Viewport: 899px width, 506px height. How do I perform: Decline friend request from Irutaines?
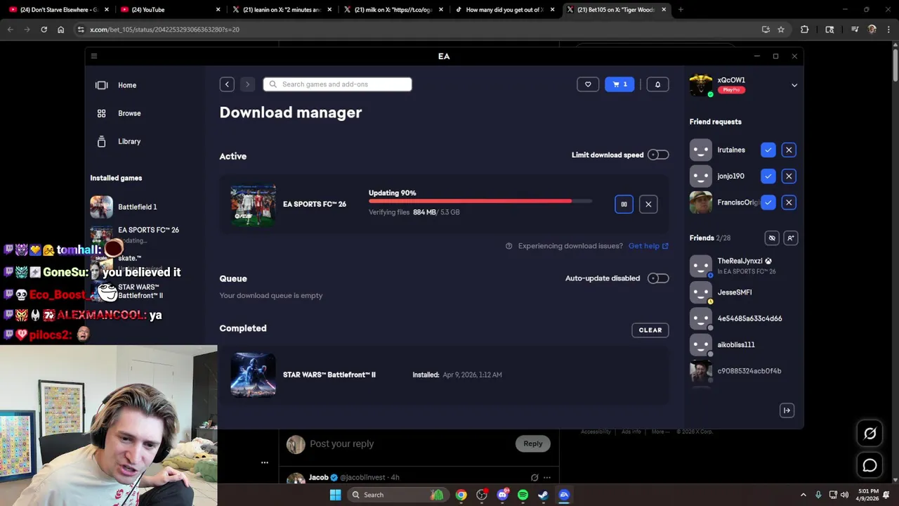pyautogui.click(x=789, y=150)
